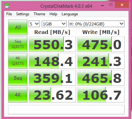Open the H: drive selection dropdown
This screenshot has height=119, width=132.
96,24
